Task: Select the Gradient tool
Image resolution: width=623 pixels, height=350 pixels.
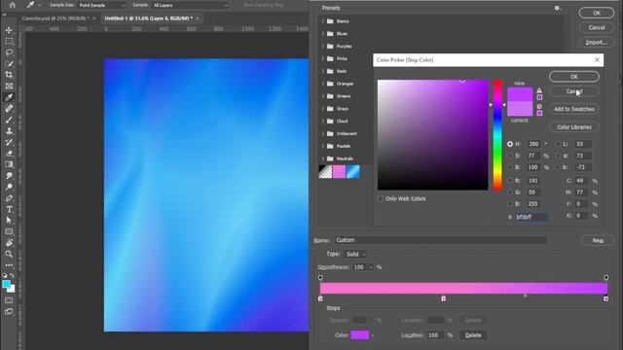Action: click(9, 164)
